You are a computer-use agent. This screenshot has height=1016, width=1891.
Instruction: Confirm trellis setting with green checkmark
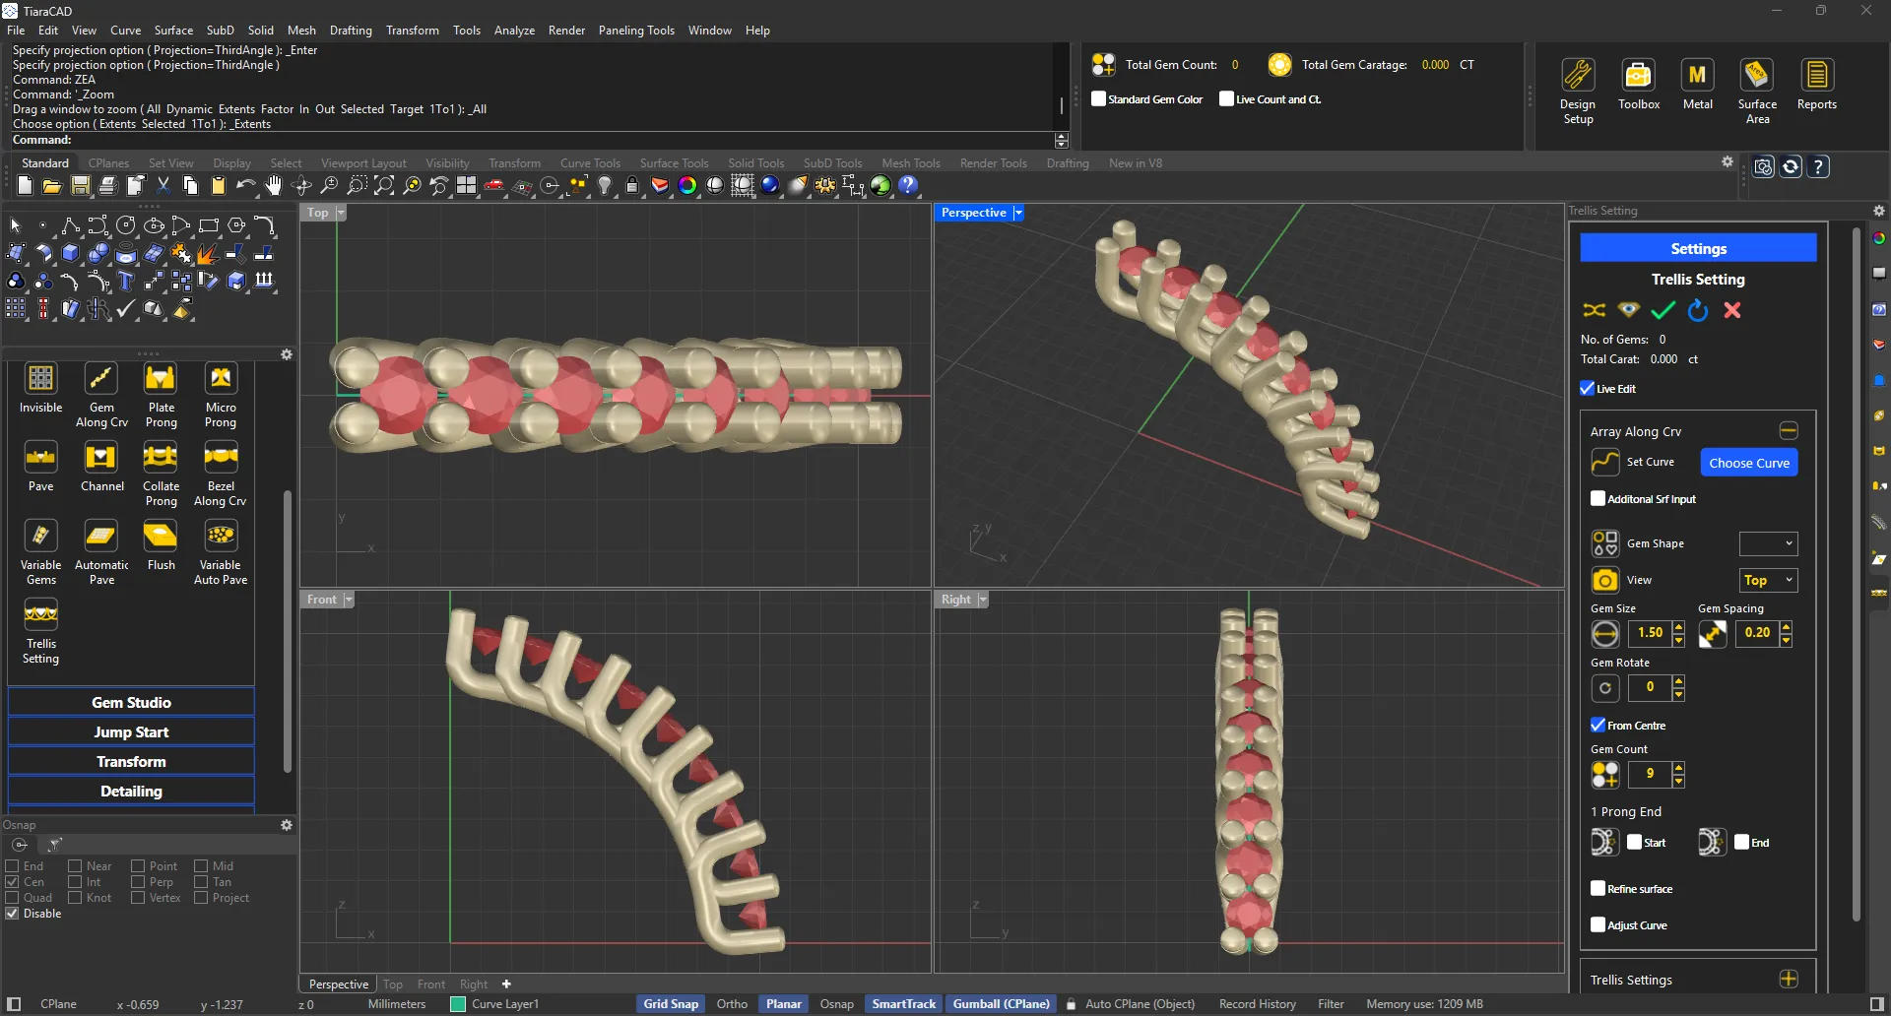click(x=1663, y=311)
